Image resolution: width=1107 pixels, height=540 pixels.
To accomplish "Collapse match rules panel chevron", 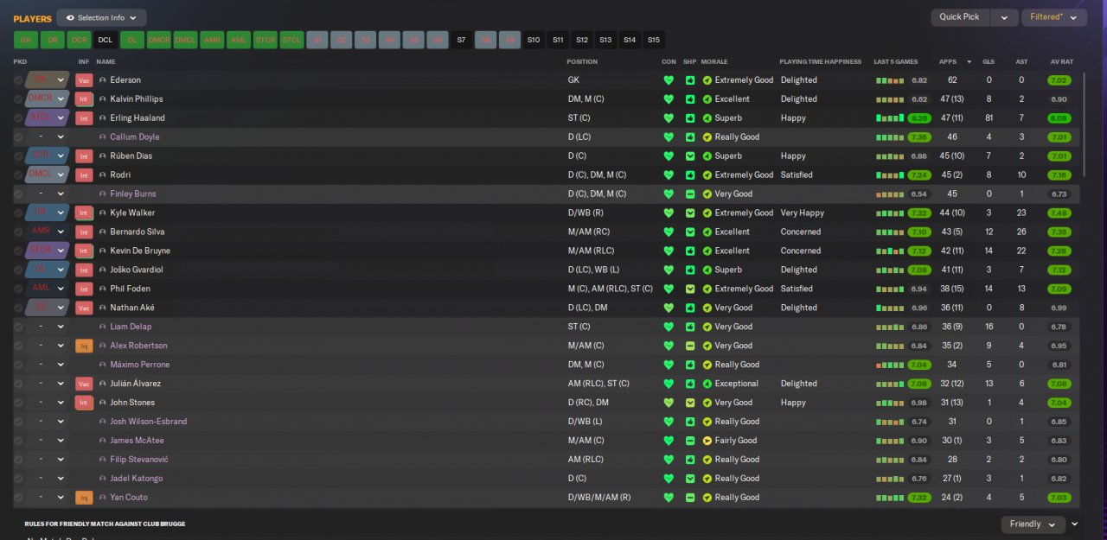I will [x=1075, y=524].
